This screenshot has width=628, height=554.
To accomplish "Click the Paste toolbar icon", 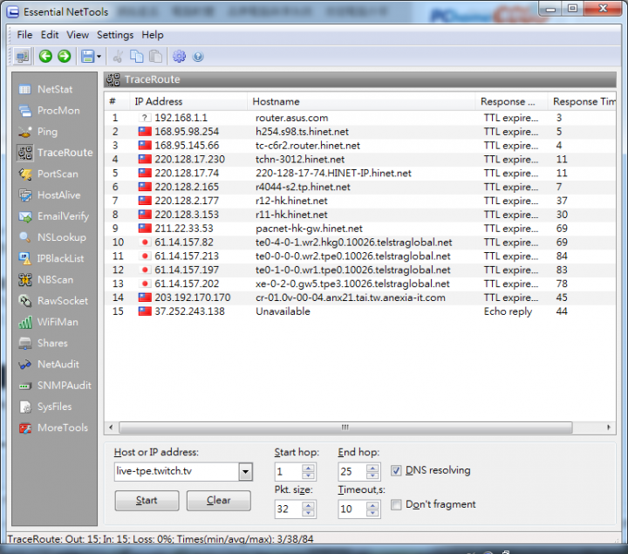I will point(155,57).
